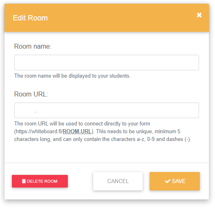215x208 pixels.
Task: Cancel editing with the CANCEL button
Action: click(118, 181)
